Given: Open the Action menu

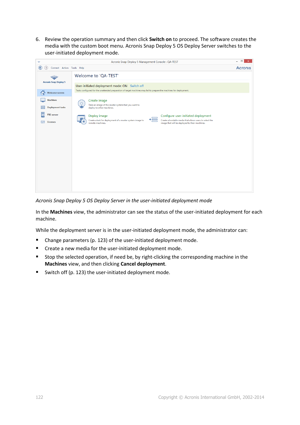Looking at the screenshot, I should pyautogui.click(x=65, y=68).
